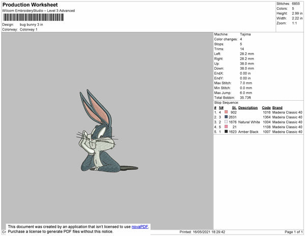Screen dimensions: 305x236
Task: Click the Color changes value 4
Action: coord(241,39)
